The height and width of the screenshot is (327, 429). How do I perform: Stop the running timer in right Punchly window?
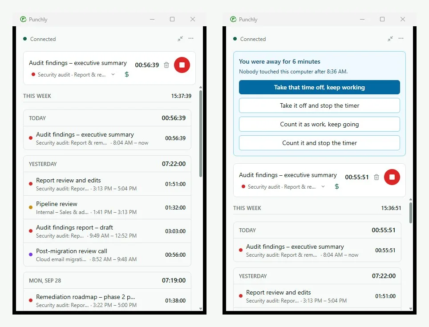(392, 177)
